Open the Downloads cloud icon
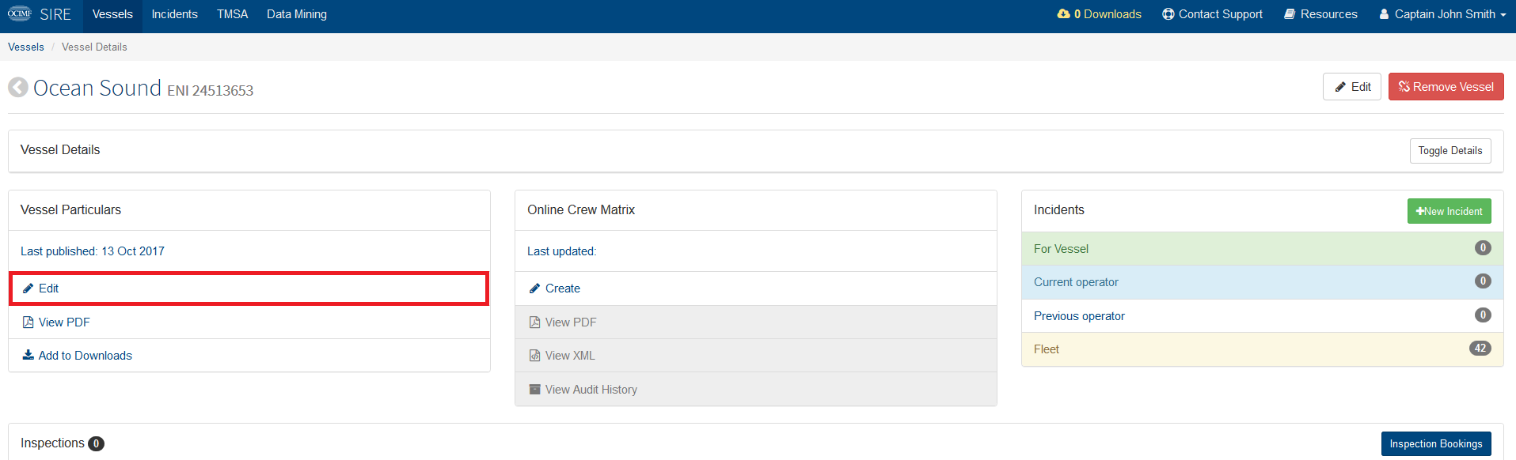This screenshot has width=1516, height=460. coord(1063,14)
